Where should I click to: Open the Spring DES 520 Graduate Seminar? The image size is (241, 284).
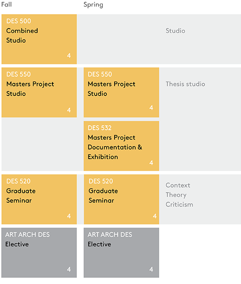click(121, 199)
